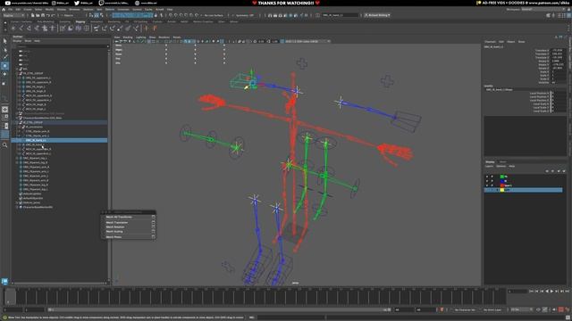
Task: Expand DRV_FKparent_leg_L node in Outliner
Action: pyautogui.click(x=17, y=158)
